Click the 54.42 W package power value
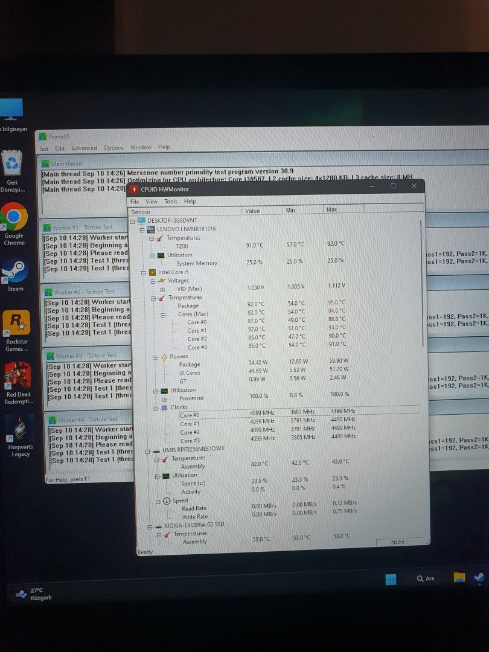The width and height of the screenshot is (489, 652). [x=258, y=363]
